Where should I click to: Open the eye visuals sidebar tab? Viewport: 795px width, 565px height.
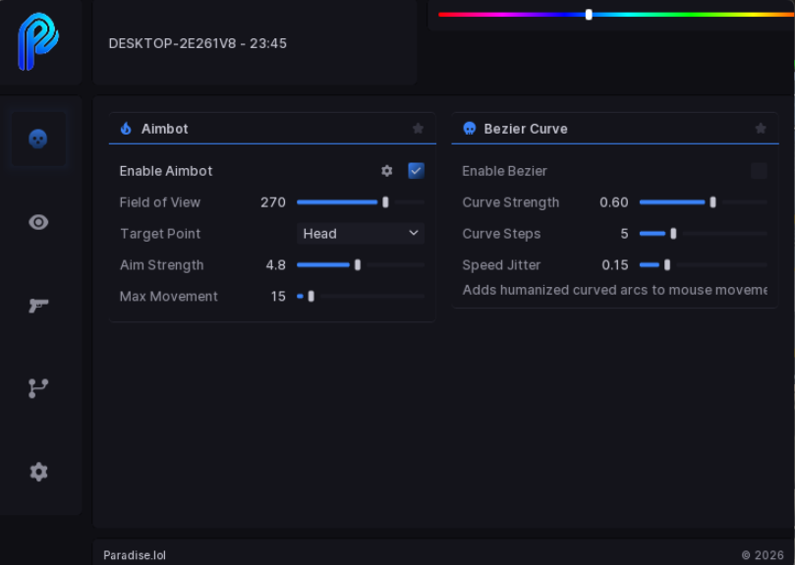pyautogui.click(x=38, y=222)
